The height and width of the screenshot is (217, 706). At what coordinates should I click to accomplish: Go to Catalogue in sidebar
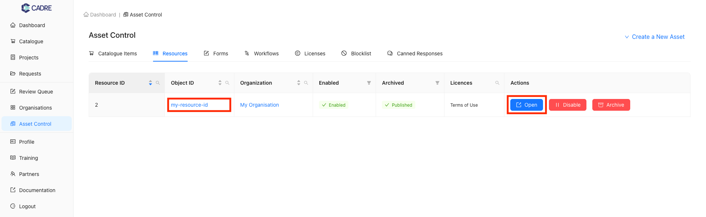pos(36,41)
